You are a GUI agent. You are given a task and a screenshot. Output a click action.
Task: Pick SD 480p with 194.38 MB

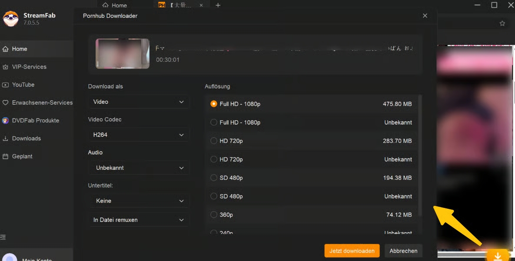click(311, 178)
